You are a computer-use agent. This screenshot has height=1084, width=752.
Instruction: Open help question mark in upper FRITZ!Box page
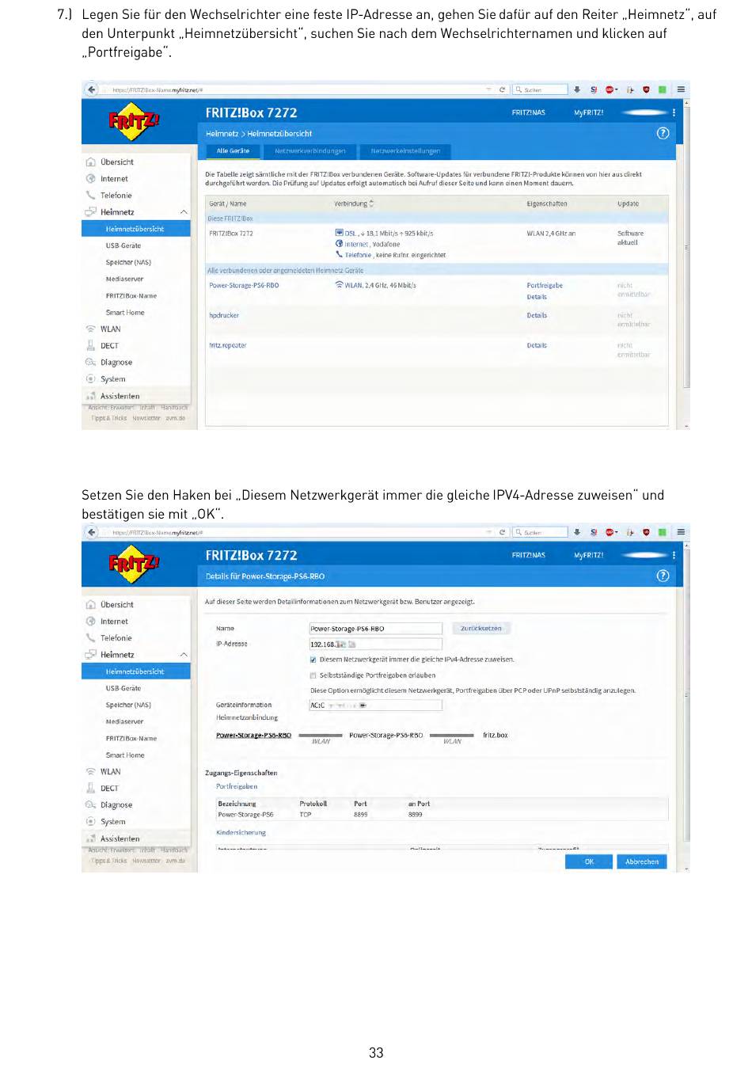coord(663,133)
